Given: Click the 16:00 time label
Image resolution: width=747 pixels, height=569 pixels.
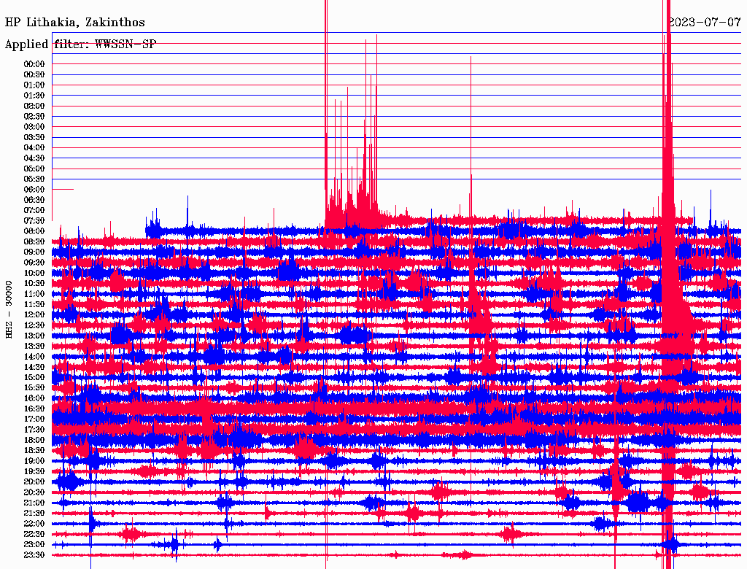Looking at the screenshot, I should (34, 399).
